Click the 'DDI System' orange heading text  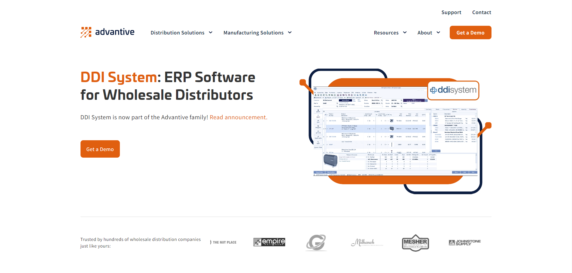coord(119,77)
